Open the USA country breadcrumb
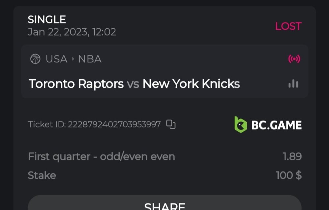Image resolution: width=329 pixels, height=210 pixels. click(x=56, y=59)
